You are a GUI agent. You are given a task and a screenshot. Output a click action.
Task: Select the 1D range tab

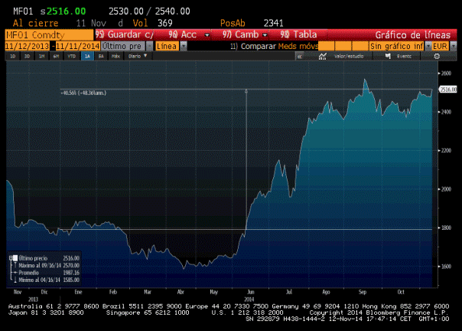13,56
